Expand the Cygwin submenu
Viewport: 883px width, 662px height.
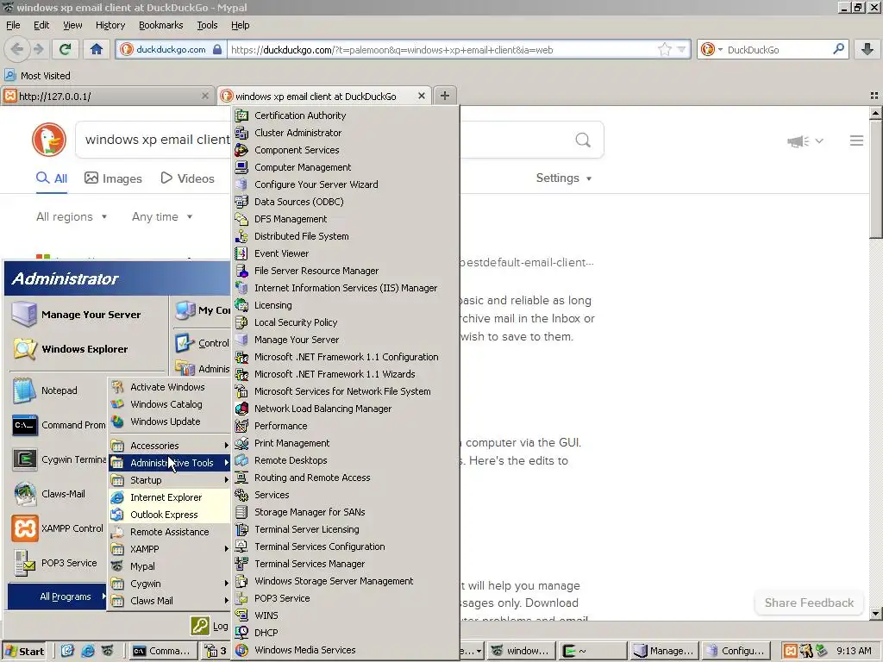point(170,584)
